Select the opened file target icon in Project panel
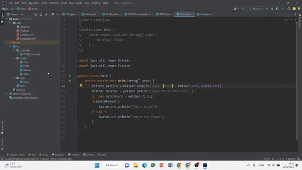 point(36,14)
